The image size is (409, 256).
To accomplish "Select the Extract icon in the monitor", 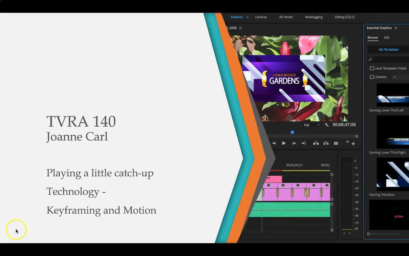I will pos(326,143).
